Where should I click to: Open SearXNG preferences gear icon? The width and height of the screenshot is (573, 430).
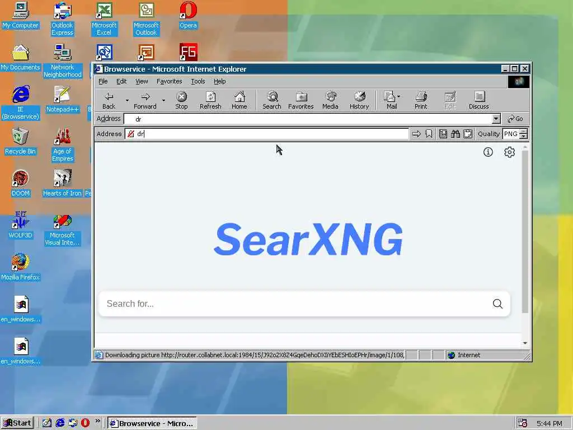(509, 152)
